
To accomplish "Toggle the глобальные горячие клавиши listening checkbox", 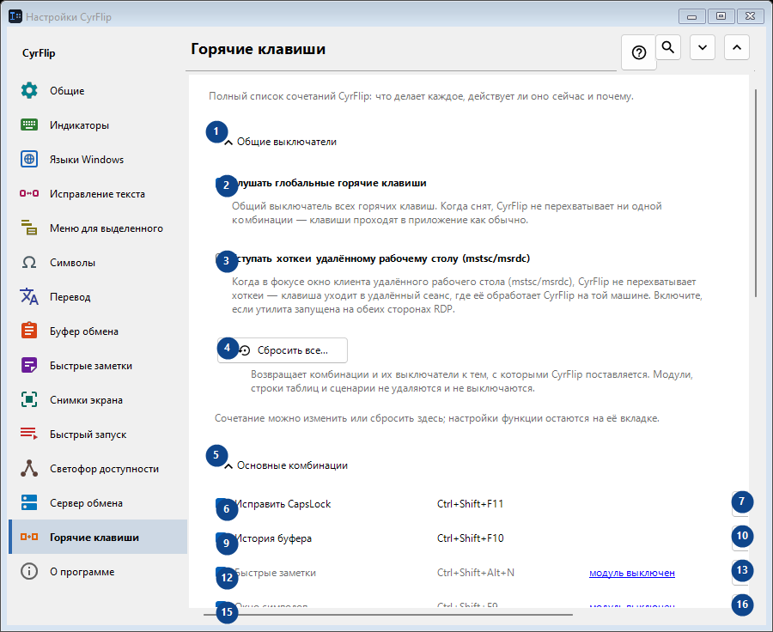I will click(x=221, y=183).
